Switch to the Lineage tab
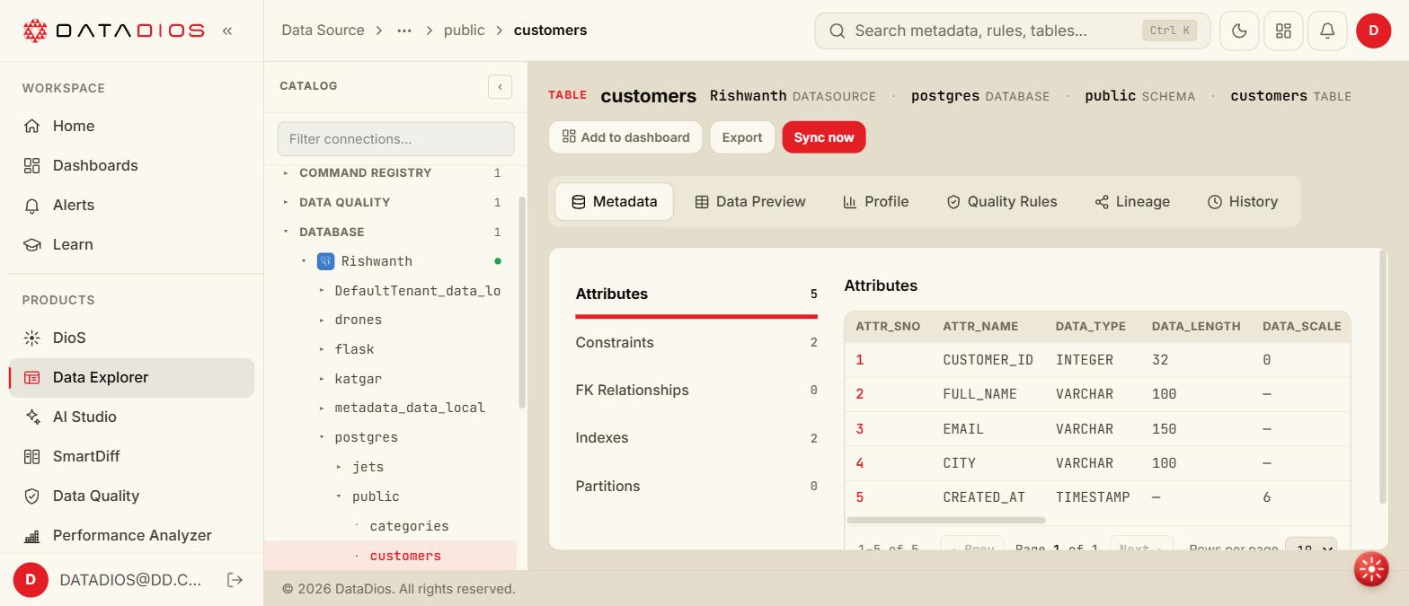This screenshot has height=606, width=1409. click(x=1132, y=202)
